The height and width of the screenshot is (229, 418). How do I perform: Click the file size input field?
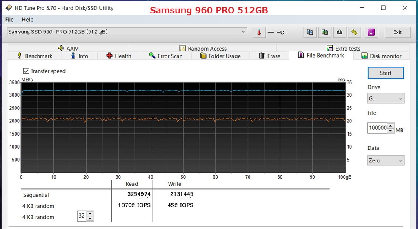(x=378, y=128)
